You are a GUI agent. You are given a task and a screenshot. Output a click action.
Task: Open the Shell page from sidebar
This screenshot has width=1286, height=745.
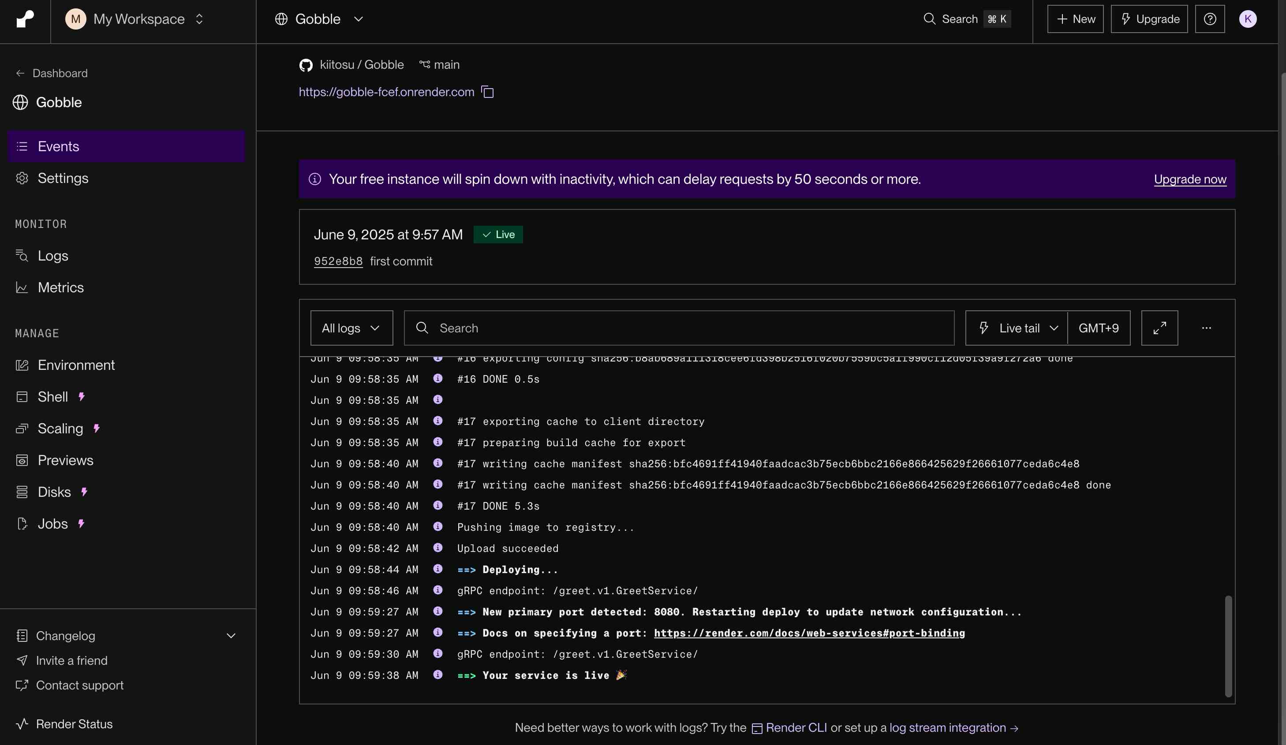click(x=52, y=396)
